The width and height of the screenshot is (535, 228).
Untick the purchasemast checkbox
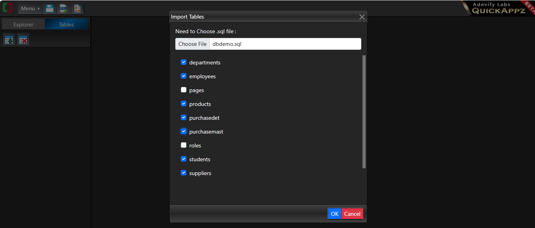coord(184,131)
